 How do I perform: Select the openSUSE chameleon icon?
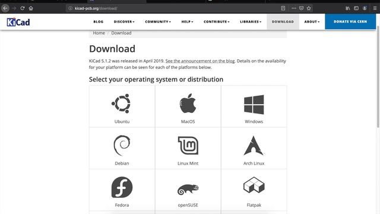(x=188, y=190)
